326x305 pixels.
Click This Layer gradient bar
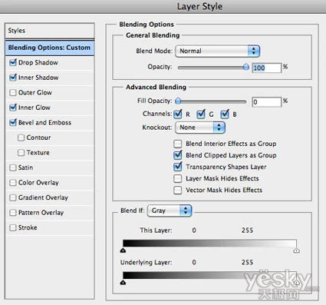pyautogui.click(x=209, y=243)
